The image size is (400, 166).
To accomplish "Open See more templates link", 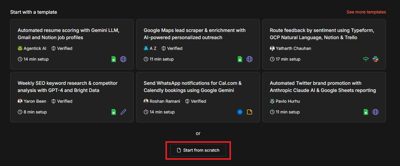I will pos(366,12).
